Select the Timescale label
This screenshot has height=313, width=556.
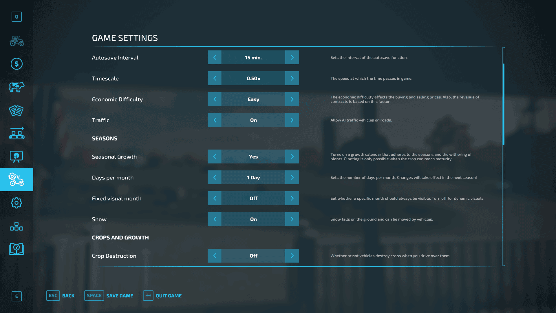(x=105, y=79)
